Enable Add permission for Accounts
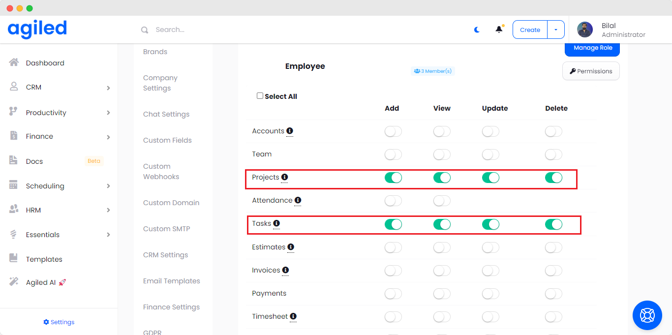Viewport: 672px width, 335px height. pyautogui.click(x=393, y=131)
